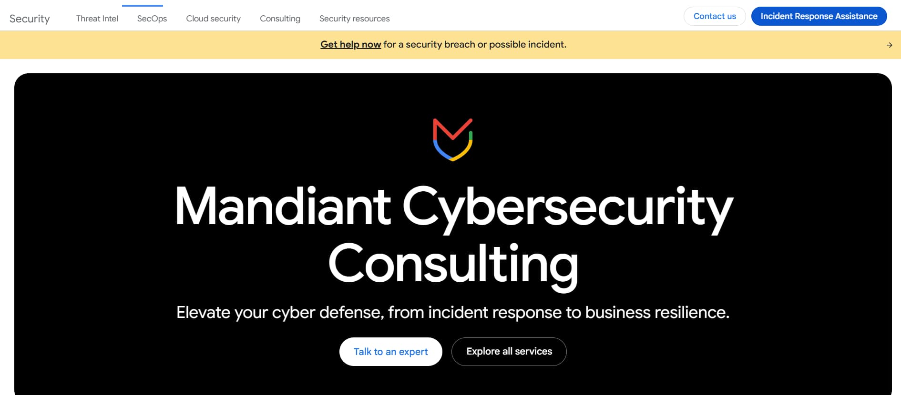This screenshot has width=901, height=395.
Task: Click the security breach notice text
Action: 473,44
